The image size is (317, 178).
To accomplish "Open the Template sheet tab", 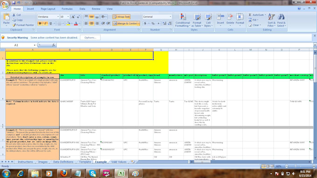I will pos(85,162).
